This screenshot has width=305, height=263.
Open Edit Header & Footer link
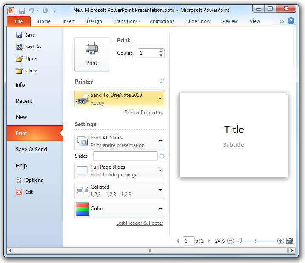(x=140, y=223)
